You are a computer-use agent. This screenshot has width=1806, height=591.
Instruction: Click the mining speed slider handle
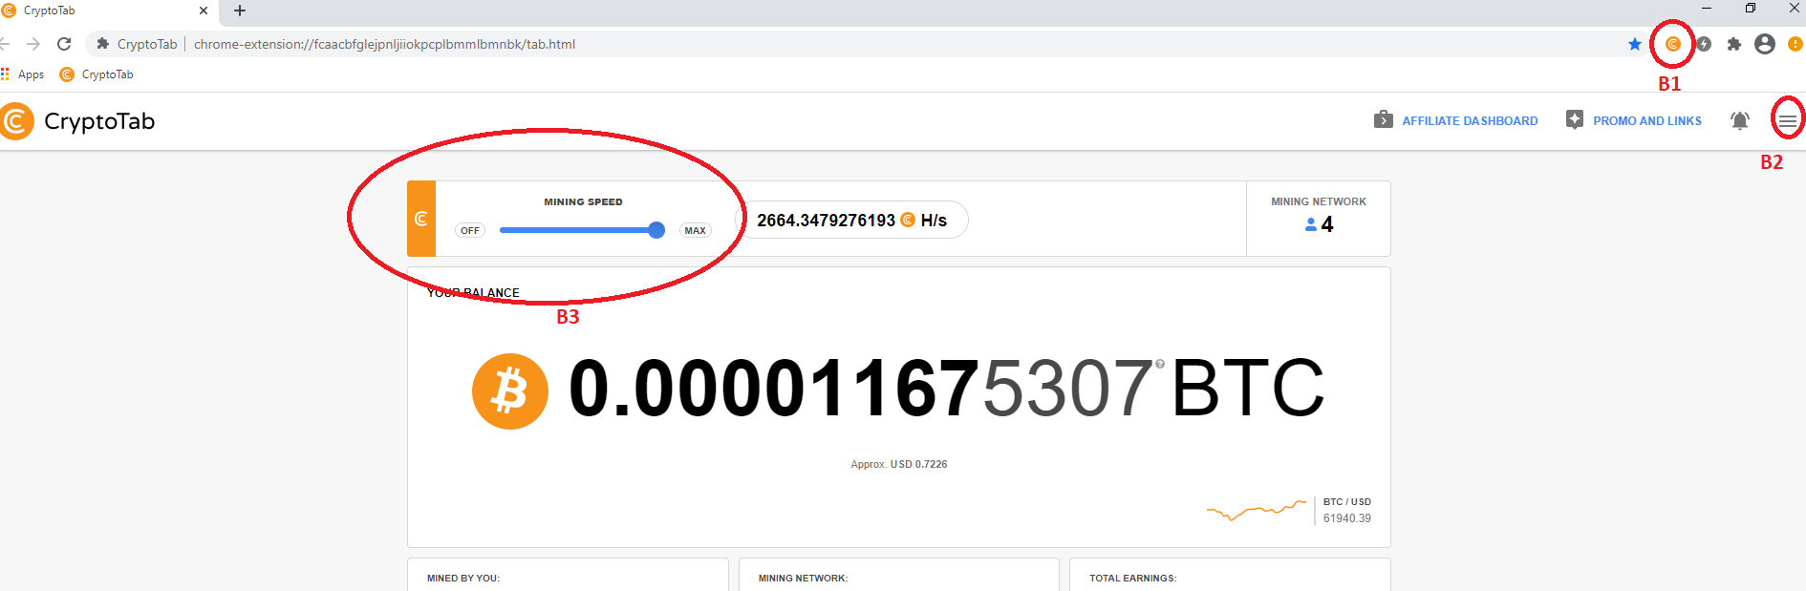coord(656,230)
